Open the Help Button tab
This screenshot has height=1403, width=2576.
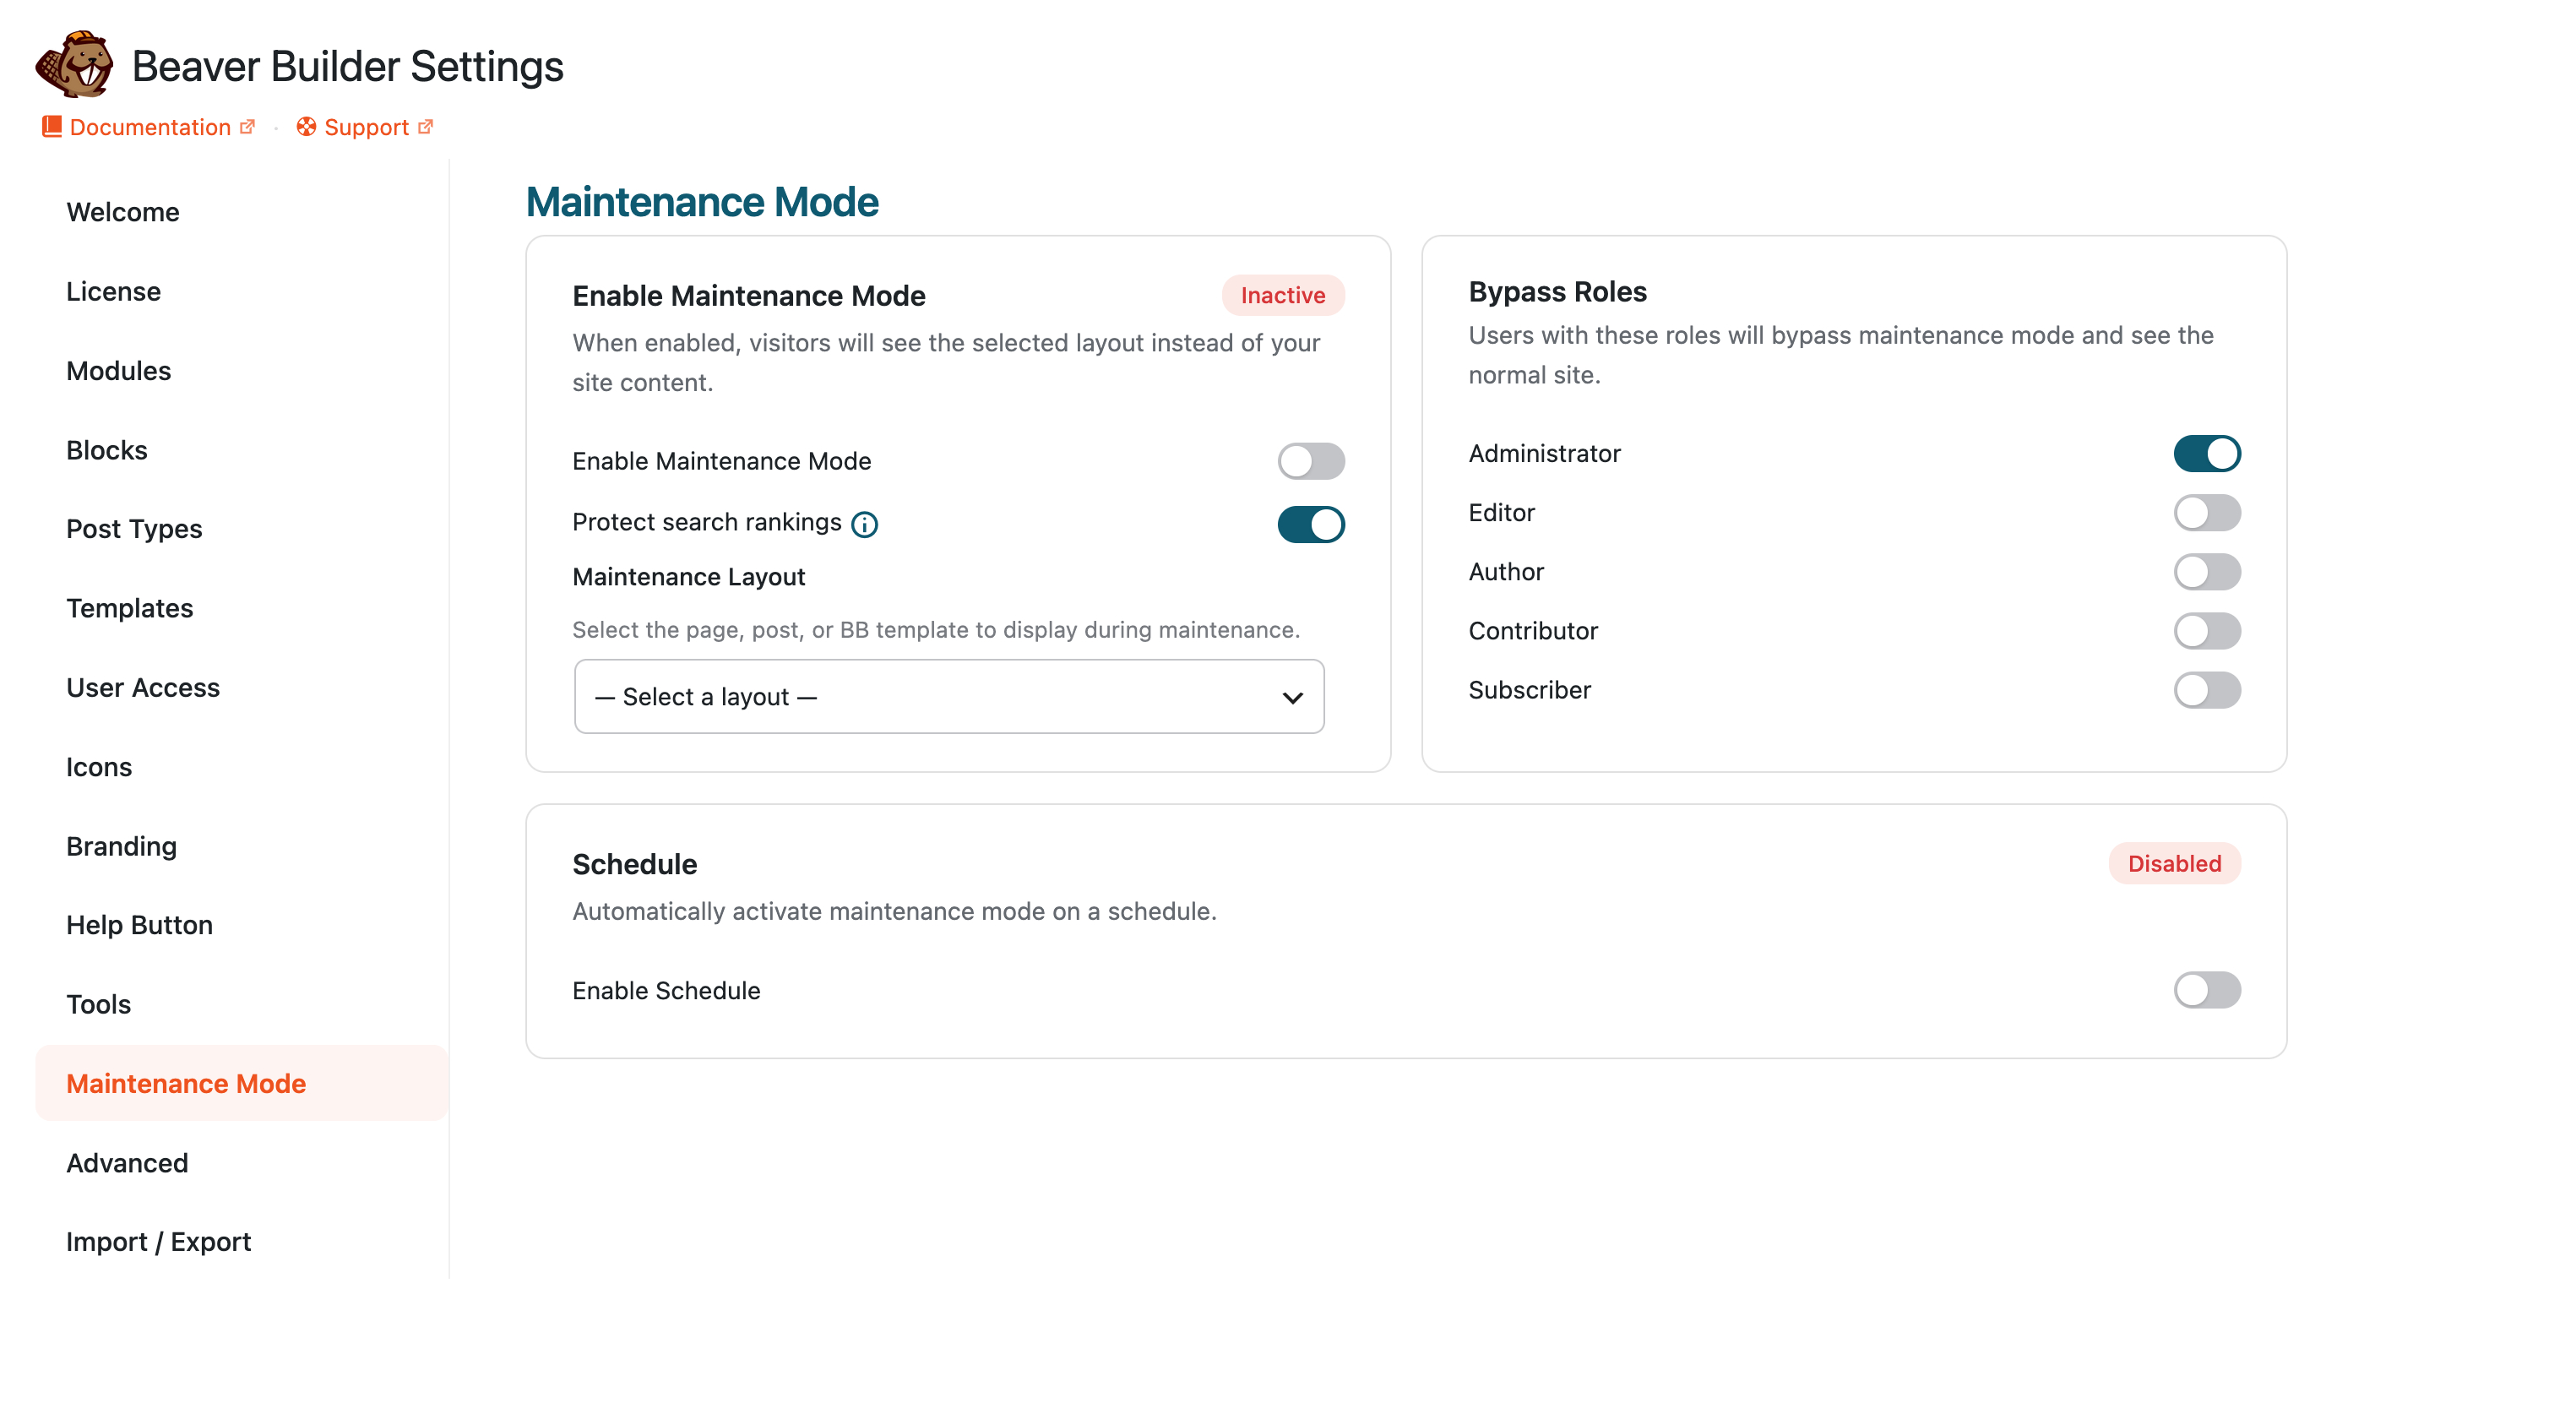click(241, 925)
